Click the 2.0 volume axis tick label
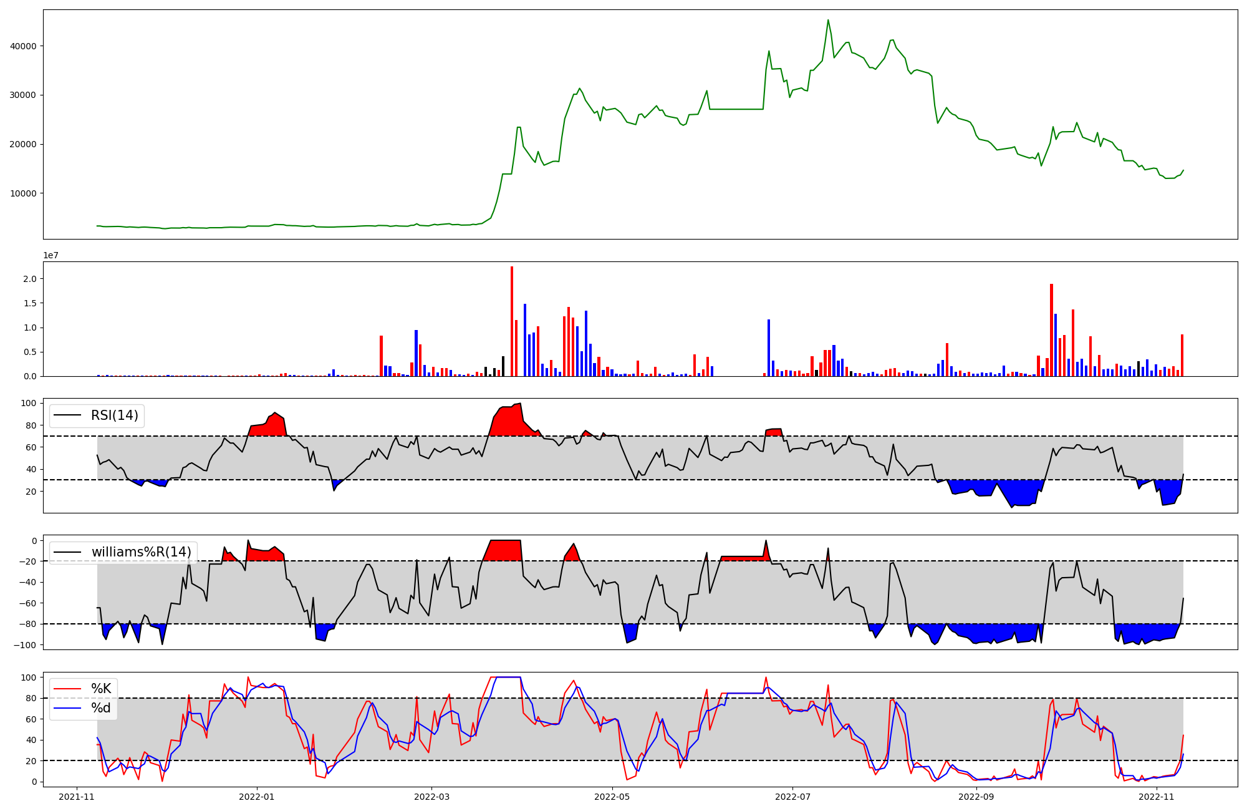This screenshot has width=1247, height=811. coord(29,279)
